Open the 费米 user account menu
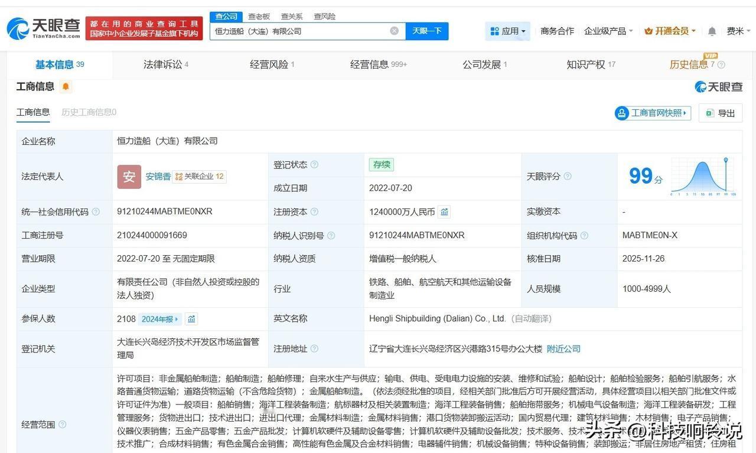Viewport: 756px width, 453px height. pyautogui.click(x=738, y=31)
